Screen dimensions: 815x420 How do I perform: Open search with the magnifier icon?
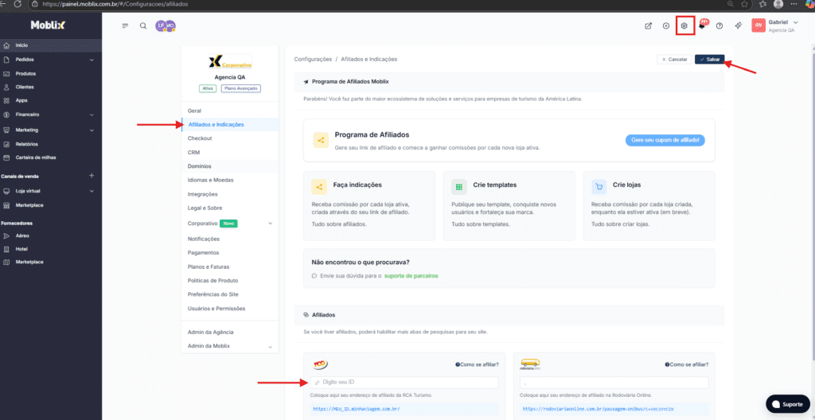click(143, 25)
